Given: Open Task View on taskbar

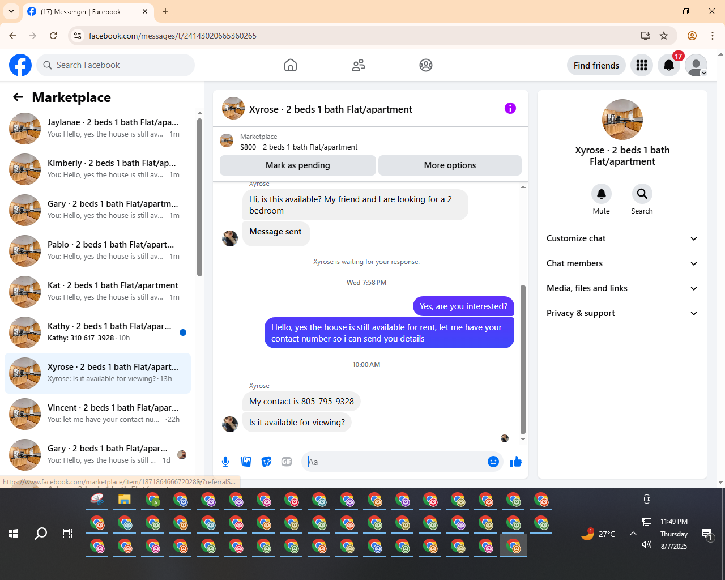Looking at the screenshot, I should point(68,534).
